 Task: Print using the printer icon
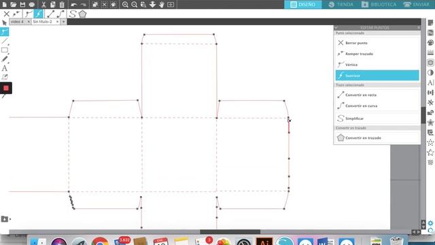point(32,5)
